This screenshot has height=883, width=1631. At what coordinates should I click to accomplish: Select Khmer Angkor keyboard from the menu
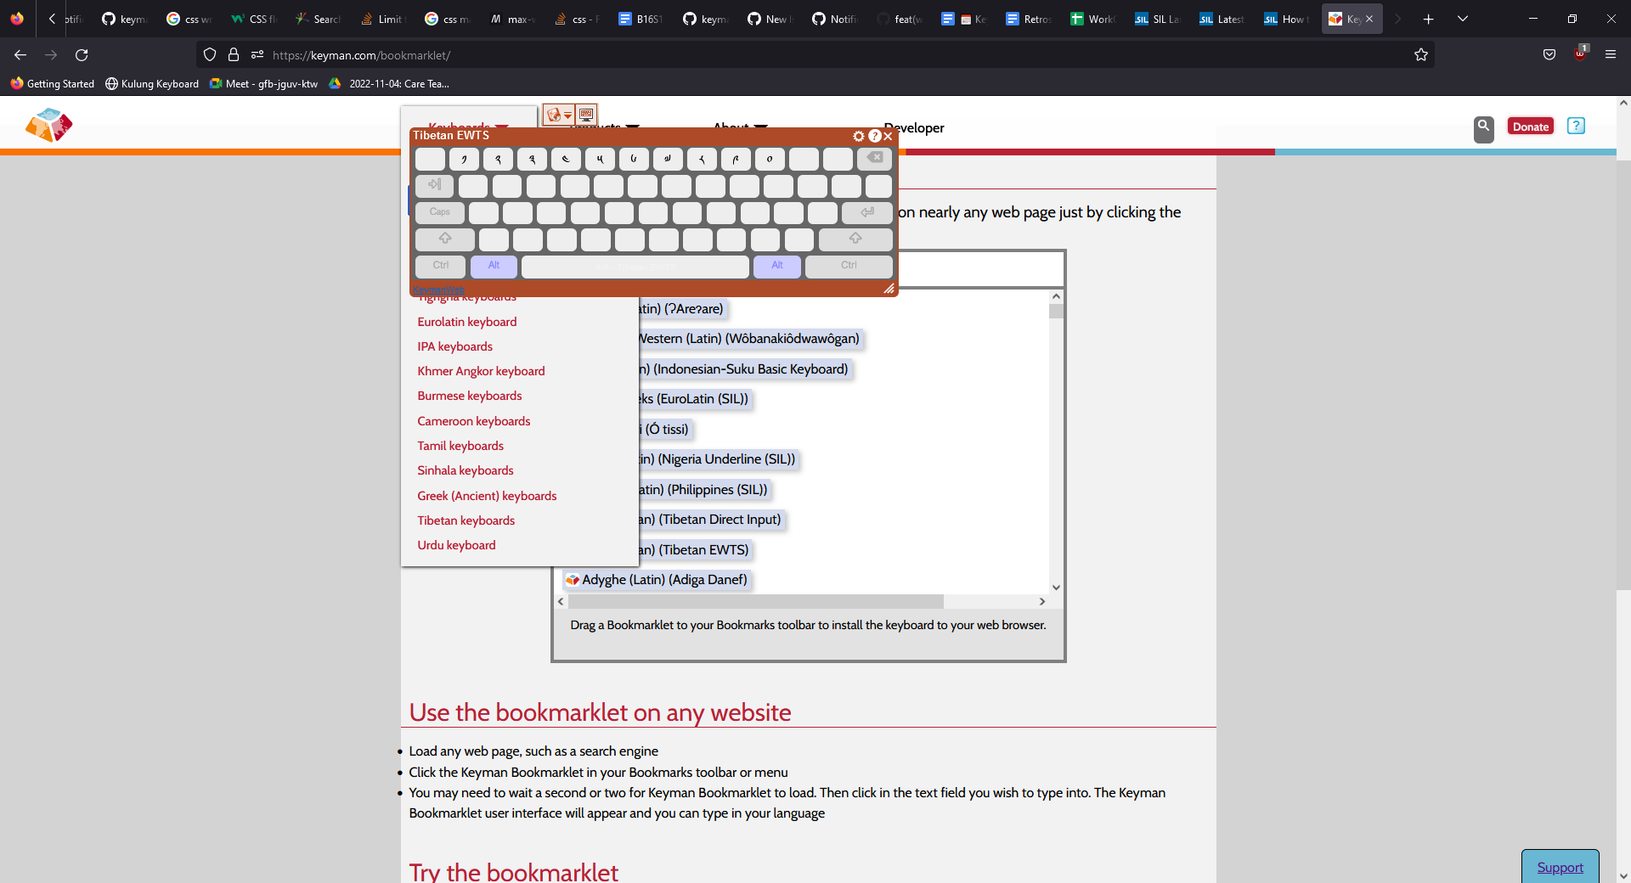482,371
